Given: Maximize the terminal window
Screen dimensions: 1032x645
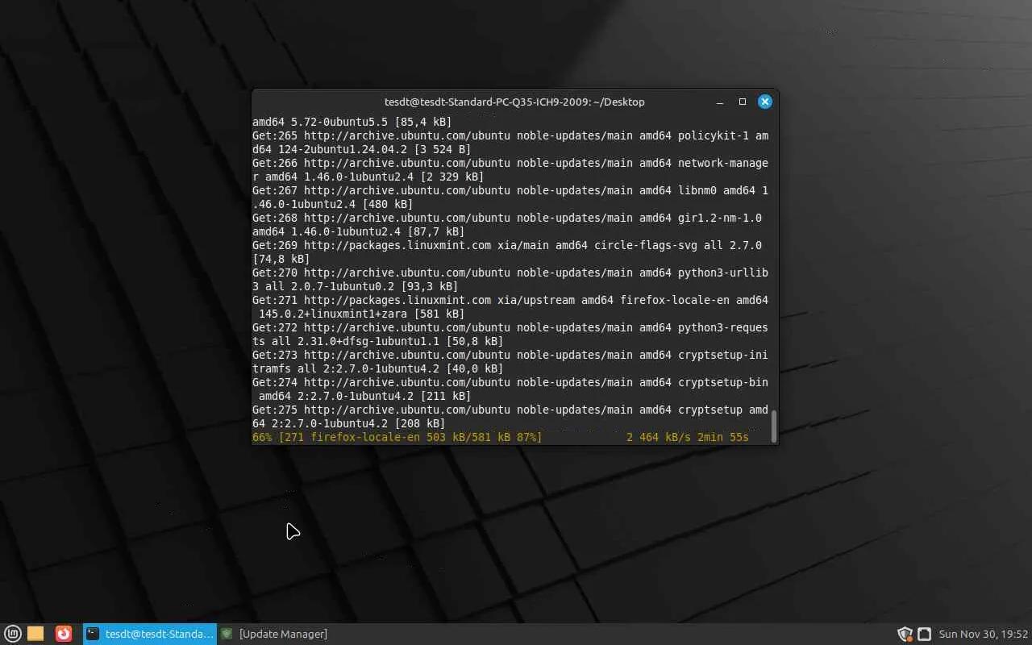Looking at the screenshot, I should tap(743, 102).
